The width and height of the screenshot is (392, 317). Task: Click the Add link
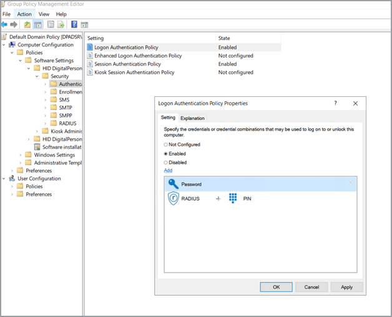[x=168, y=170]
